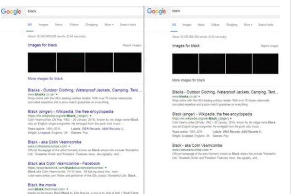This screenshot has height=194, width=291.
Task: Open 'Black - aka Colin Vearncombe' result in right window
Action: [197, 145]
